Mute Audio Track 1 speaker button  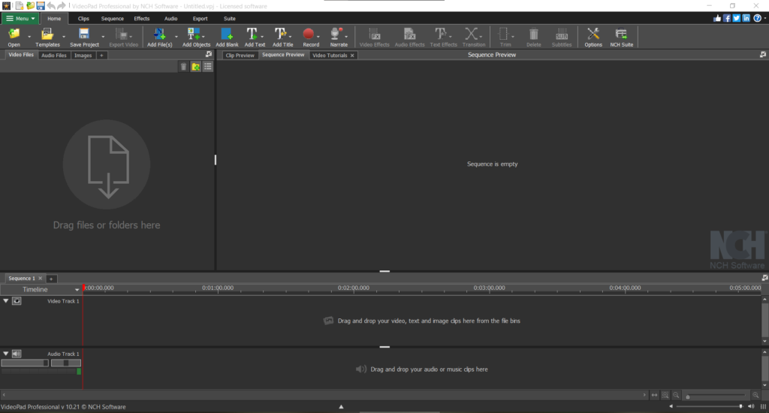click(17, 354)
